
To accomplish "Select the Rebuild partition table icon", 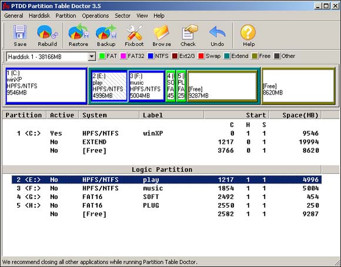I will click(x=47, y=35).
